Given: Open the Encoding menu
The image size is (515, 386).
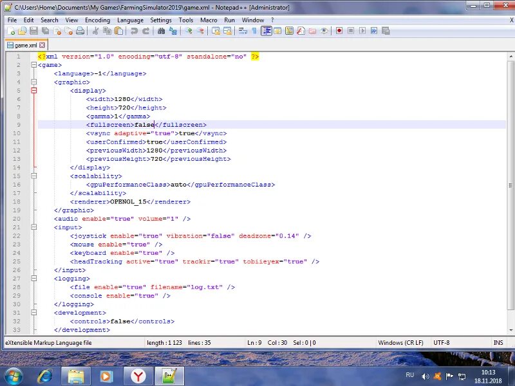Looking at the screenshot, I should [98, 20].
